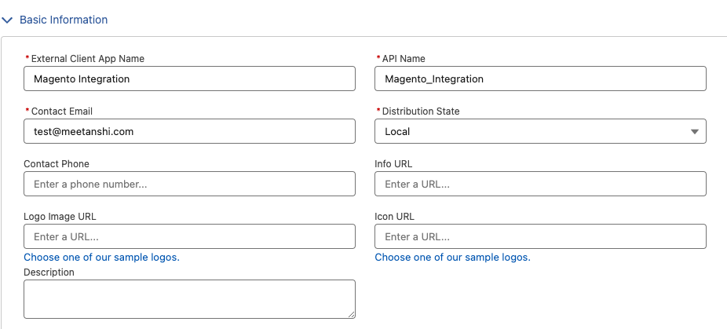727x329 pixels.
Task: Click the Description label
Action: [49, 272]
